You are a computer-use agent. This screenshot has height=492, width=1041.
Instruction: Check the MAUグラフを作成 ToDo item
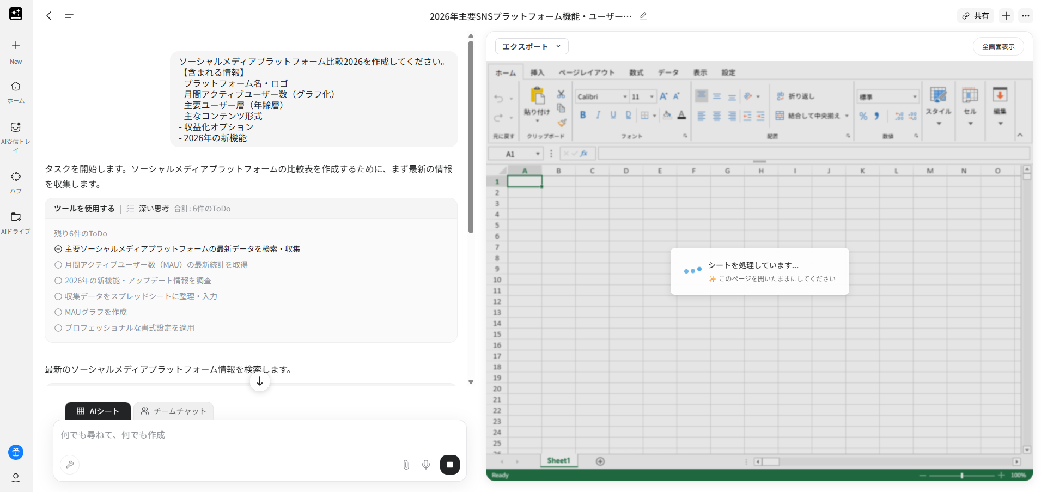58,312
